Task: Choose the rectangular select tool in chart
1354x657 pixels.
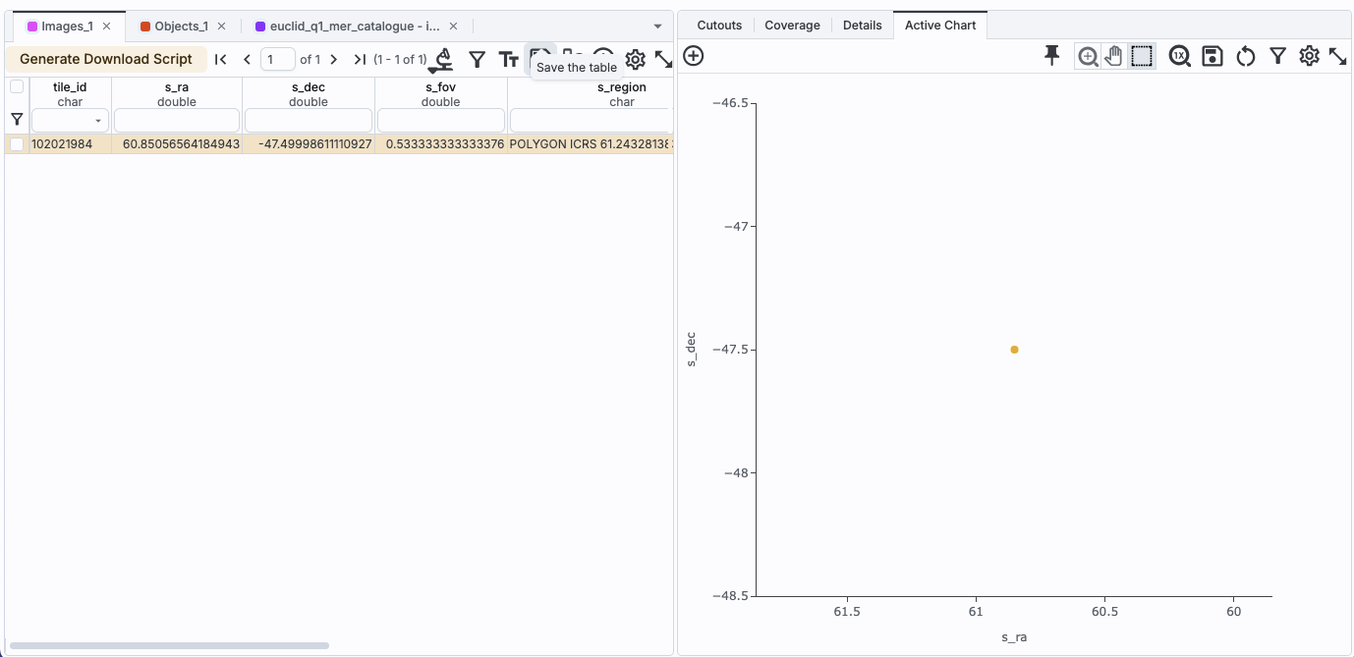Action: (x=1141, y=56)
